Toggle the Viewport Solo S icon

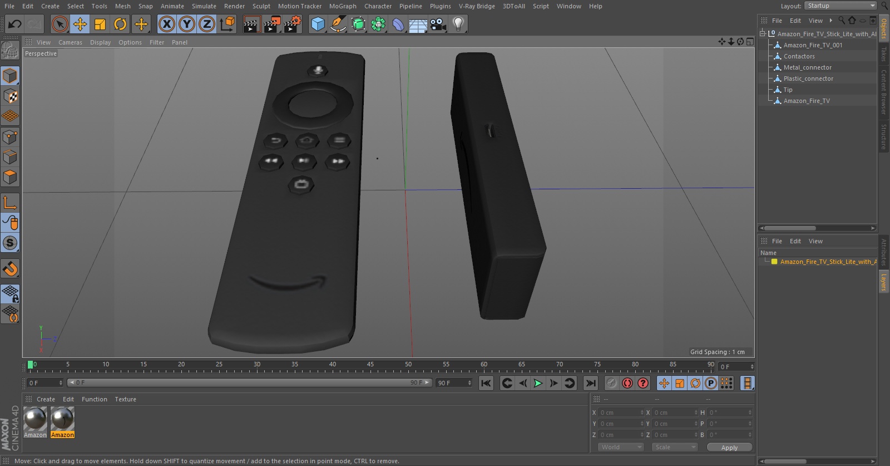pos(10,243)
